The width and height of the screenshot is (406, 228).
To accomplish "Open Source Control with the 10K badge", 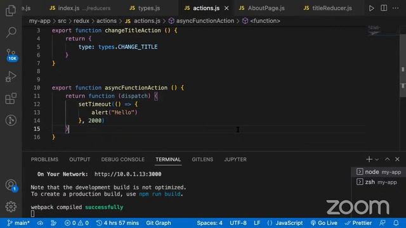I will click(x=11, y=55).
